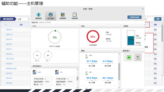The height and width of the screenshot is (92, 164).
Task: Click the eth0 network interface icon
Action: click(87, 56)
